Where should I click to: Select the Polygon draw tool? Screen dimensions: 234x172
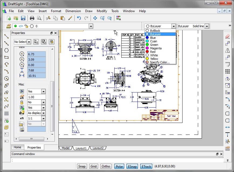pos(6,50)
